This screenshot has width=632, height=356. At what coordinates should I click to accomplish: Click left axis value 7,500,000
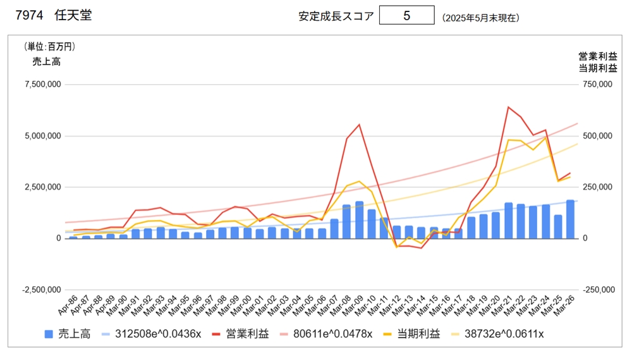[x=43, y=84]
